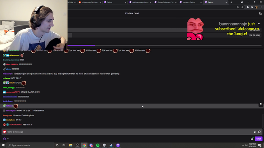Open Cortana circle icon in taskbar

pyautogui.click(x=57, y=145)
